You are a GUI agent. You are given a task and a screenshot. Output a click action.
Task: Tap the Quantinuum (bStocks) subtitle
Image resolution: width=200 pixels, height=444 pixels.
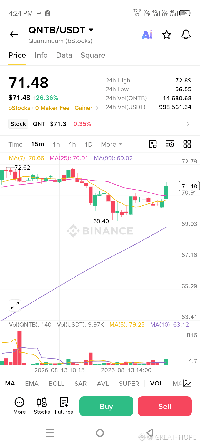(61, 41)
